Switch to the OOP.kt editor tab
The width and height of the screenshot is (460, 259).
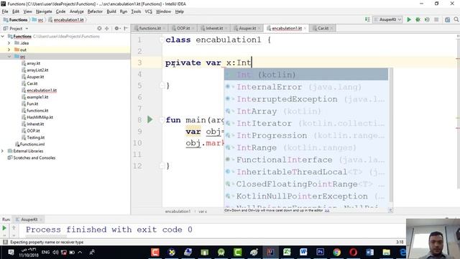183,29
